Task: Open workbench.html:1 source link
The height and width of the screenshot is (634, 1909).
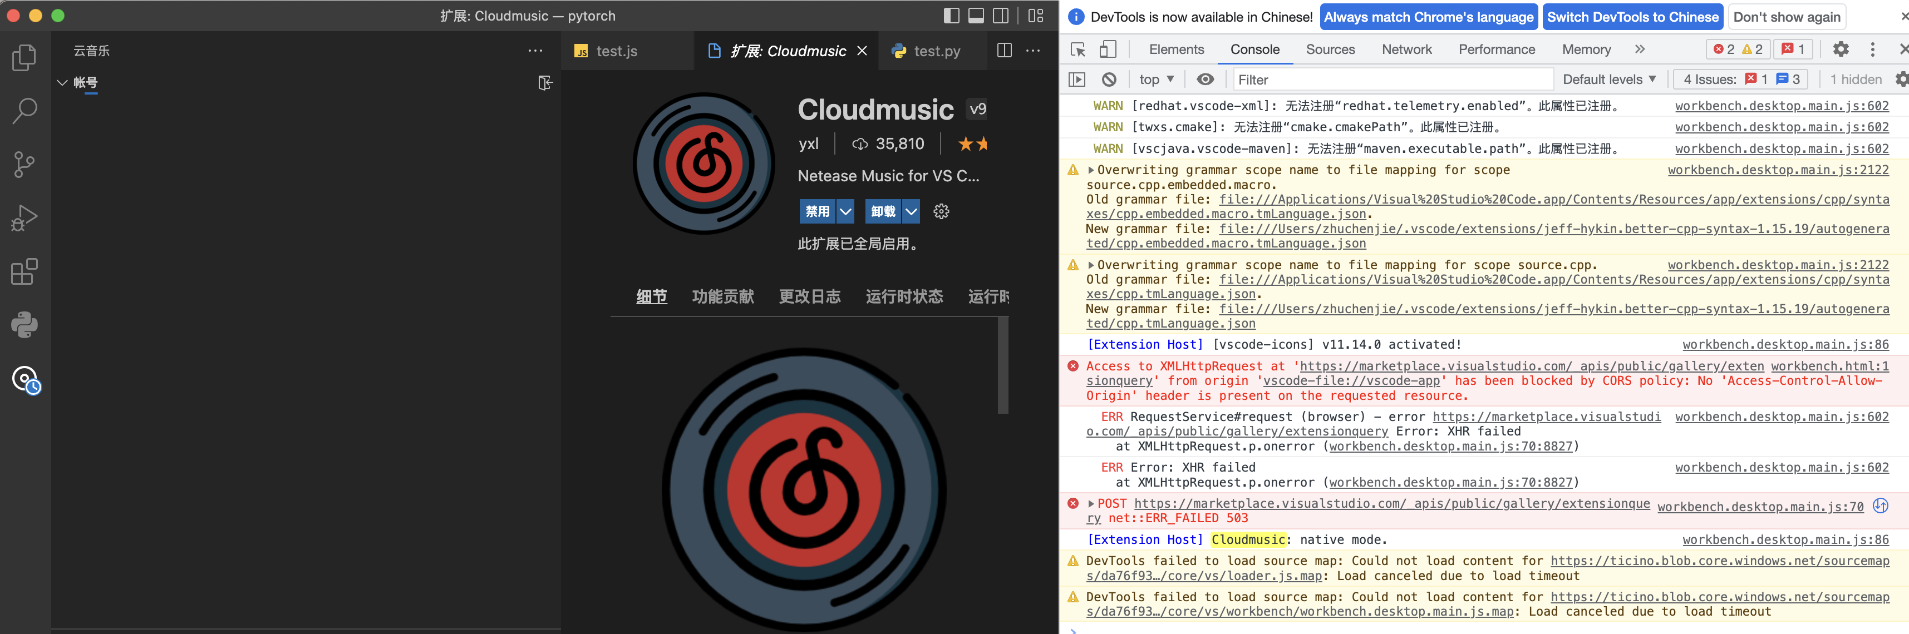Action: coord(1830,366)
